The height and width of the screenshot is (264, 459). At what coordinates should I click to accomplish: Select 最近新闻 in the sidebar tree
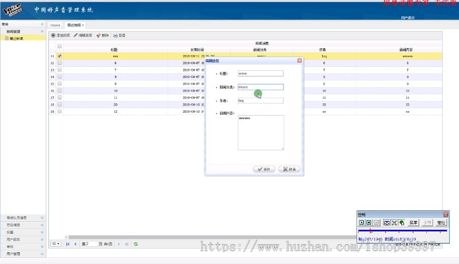coord(16,38)
